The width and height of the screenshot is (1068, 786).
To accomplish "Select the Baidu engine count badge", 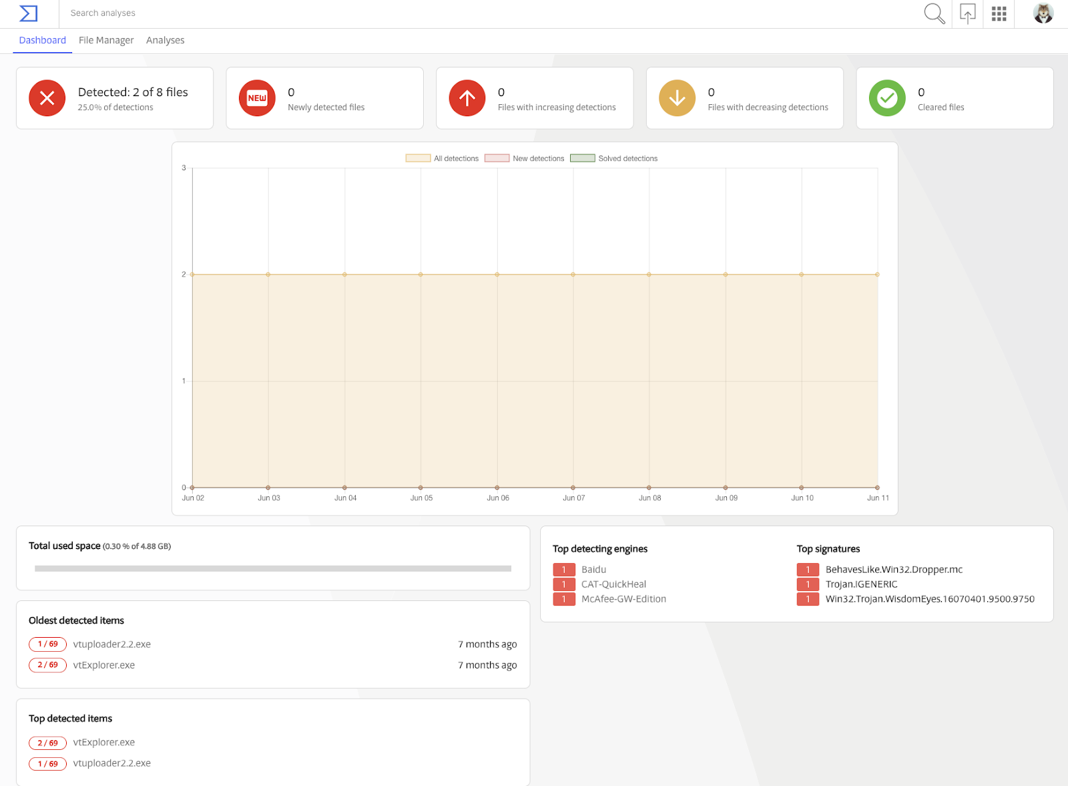I will (x=564, y=570).
